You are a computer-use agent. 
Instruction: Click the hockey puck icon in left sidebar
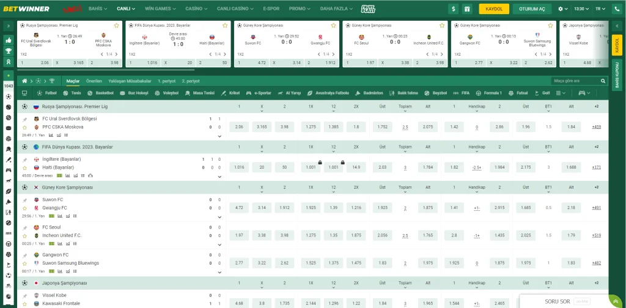(9, 128)
